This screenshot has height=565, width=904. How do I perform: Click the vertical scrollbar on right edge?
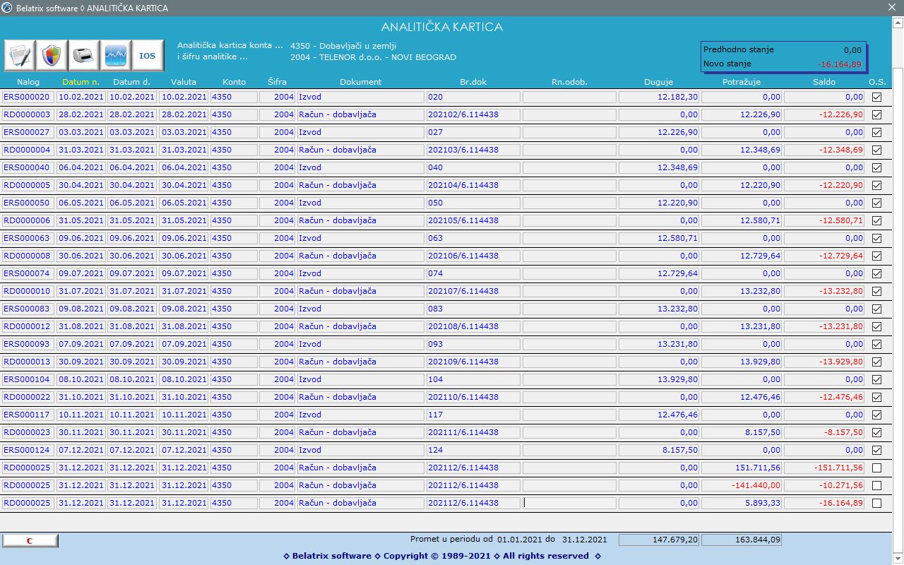898,282
